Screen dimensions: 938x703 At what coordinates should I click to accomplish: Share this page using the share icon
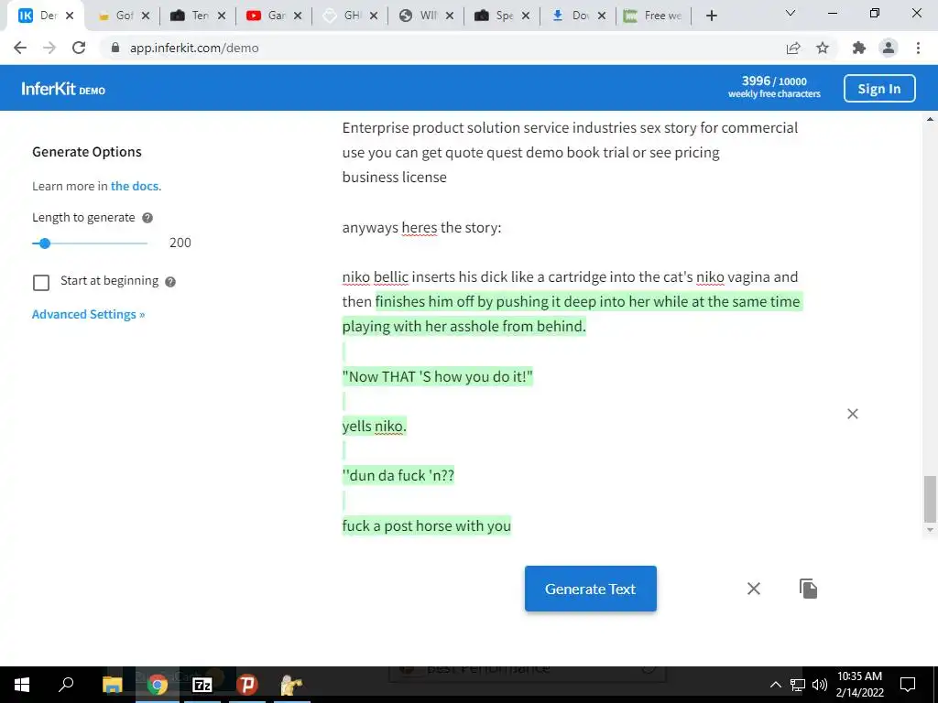[793, 48]
